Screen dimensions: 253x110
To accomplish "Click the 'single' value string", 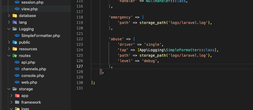I will click(153, 44).
